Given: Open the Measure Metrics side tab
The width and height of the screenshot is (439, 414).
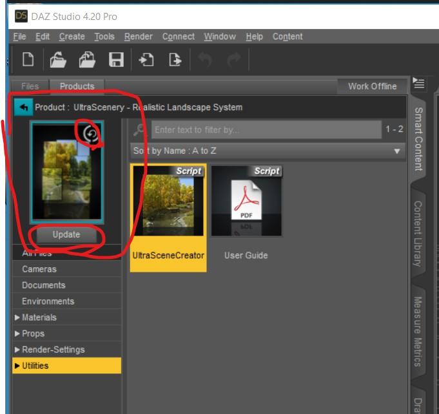Looking at the screenshot, I should [x=418, y=331].
